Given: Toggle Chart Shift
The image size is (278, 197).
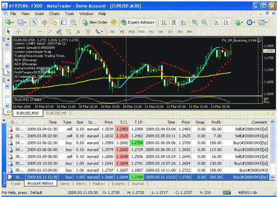Looking at the screenshot, I should (x=226, y=23).
